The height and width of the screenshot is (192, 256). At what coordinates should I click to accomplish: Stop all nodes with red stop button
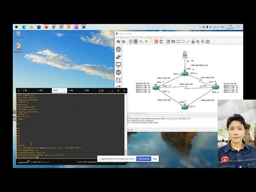tap(156, 42)
